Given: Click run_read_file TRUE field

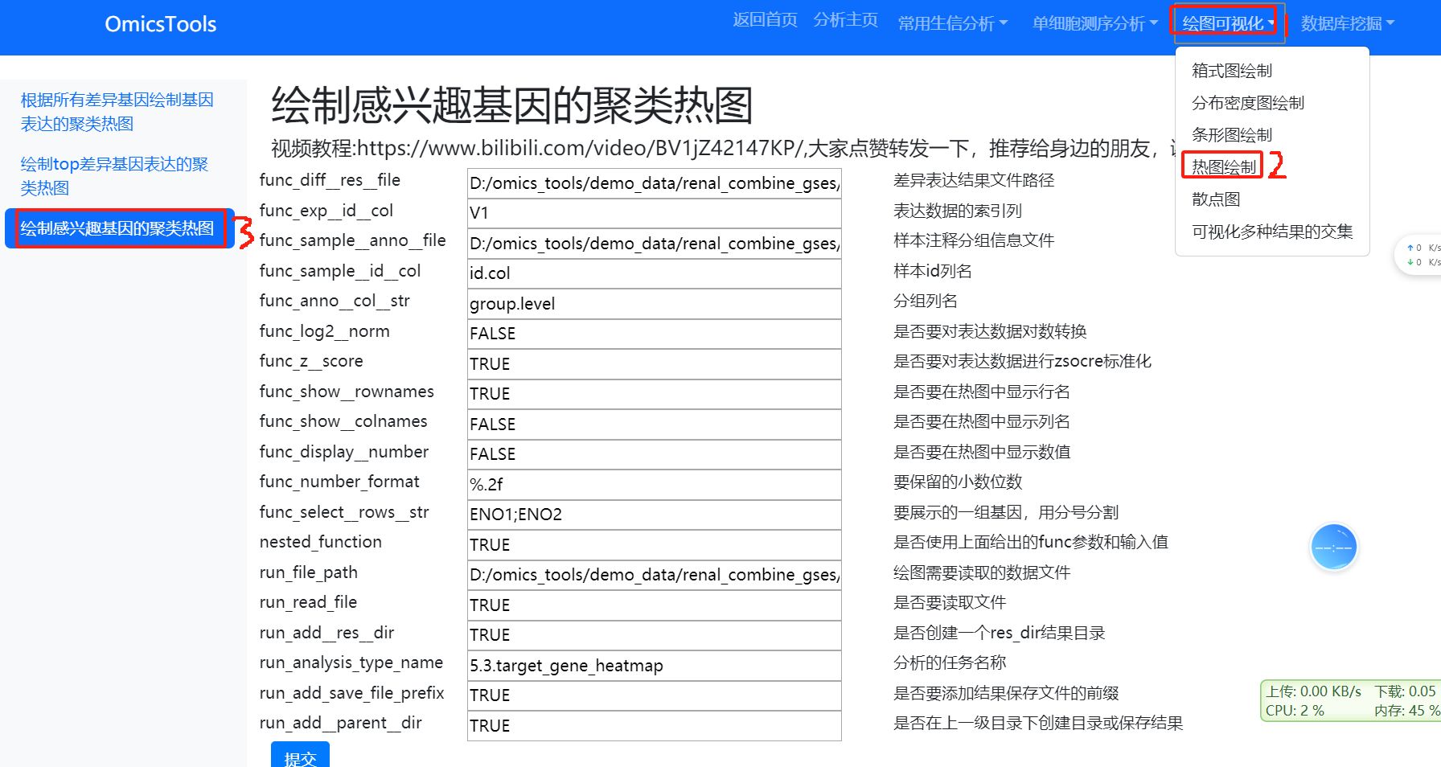Looking at the screenshot, I should tap(655, 605).
